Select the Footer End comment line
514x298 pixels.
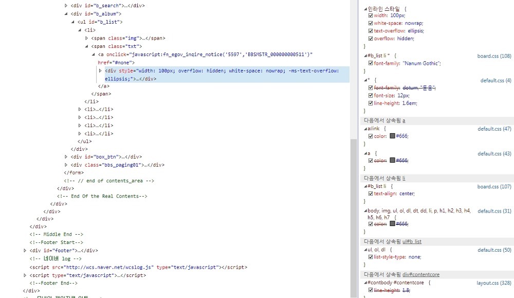point(54,283)
